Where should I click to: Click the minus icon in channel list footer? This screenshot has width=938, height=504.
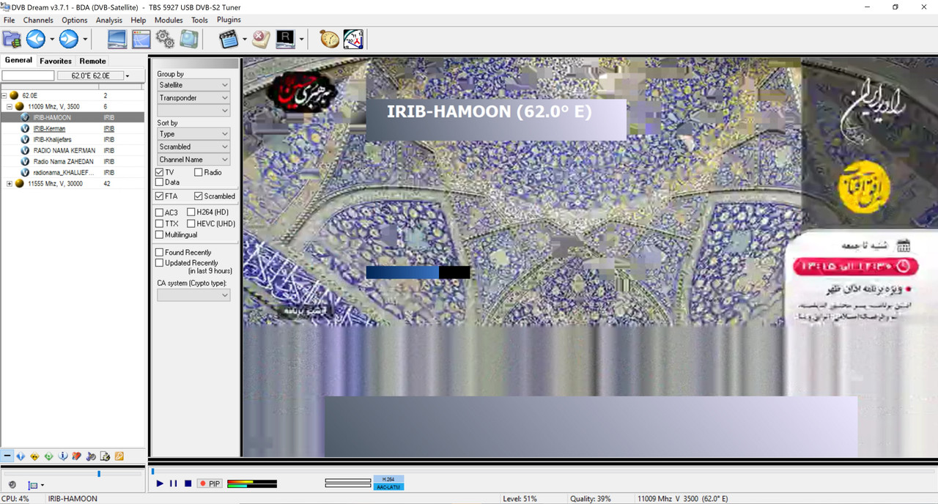click(7, 456)
